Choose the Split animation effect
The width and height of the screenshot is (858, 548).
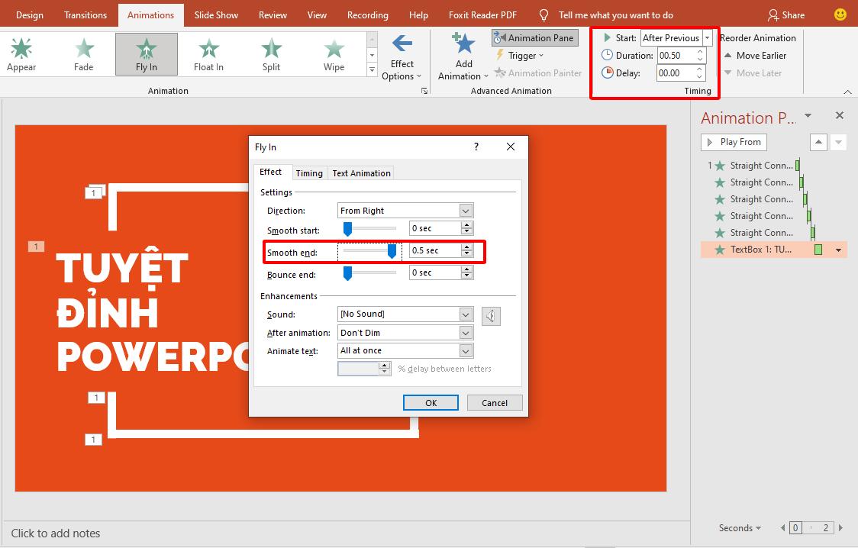[270, 53]
